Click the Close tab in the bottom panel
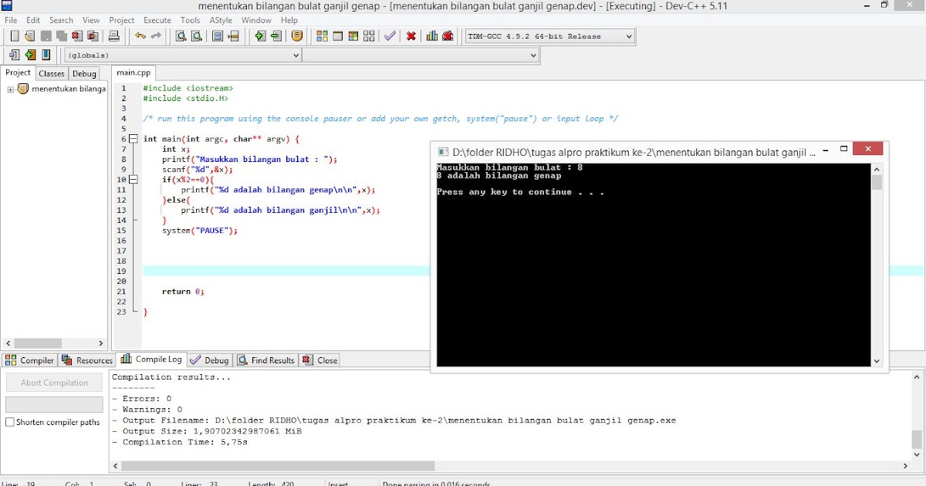The image size is (926, 486). tap(320, 360)
